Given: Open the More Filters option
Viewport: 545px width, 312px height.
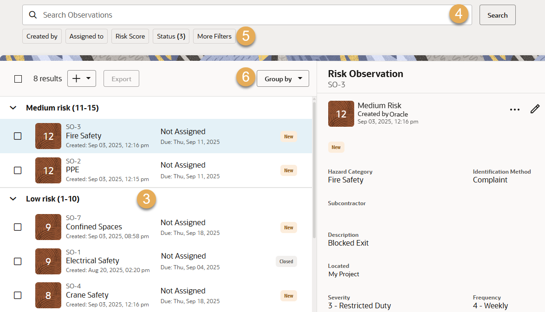Looking at the screenshot, I should coord(214,36).
